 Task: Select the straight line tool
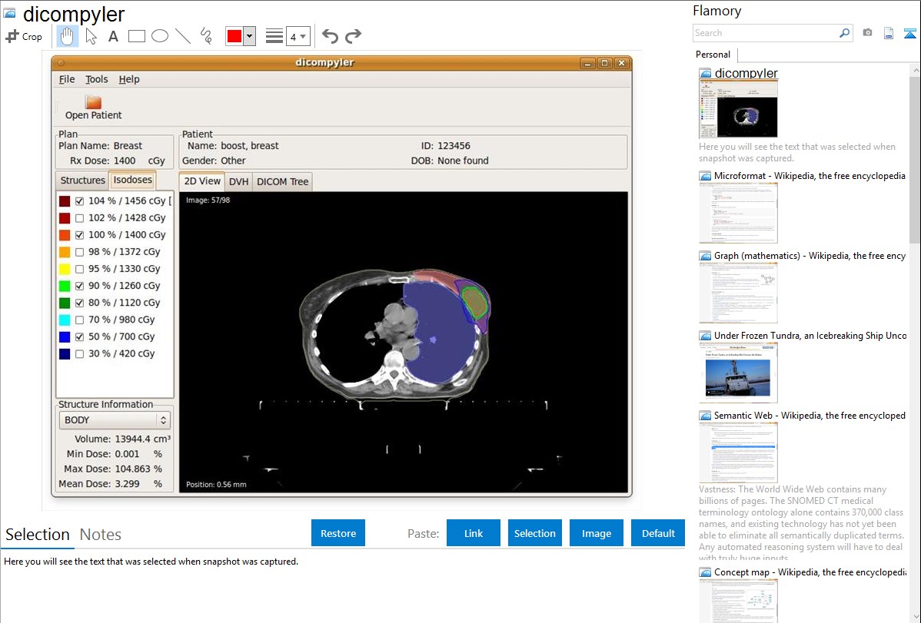pyautogui.click(x=182, y=36)
